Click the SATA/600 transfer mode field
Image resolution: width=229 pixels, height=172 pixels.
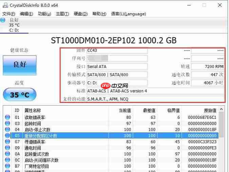coord(117,74)
